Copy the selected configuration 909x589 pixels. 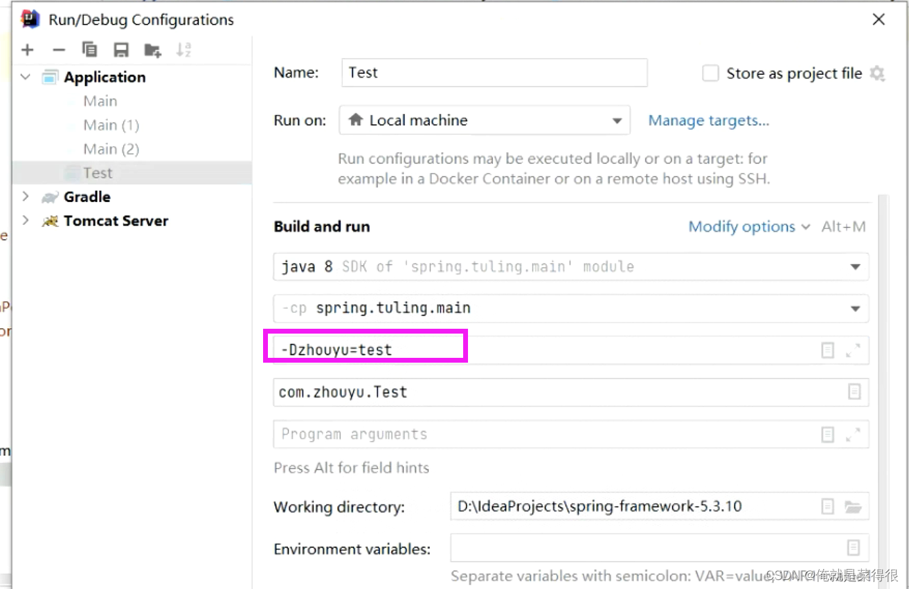pyautogui.click(x=89, y=50)
